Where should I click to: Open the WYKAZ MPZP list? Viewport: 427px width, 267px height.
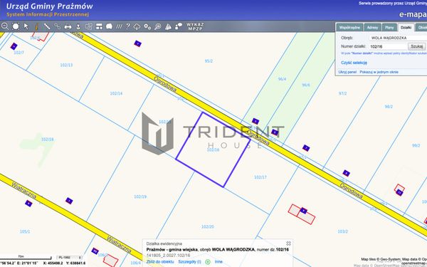coord(195,26)
